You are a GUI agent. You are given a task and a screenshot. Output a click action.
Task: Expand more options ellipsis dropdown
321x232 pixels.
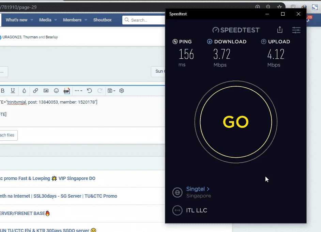78,91
